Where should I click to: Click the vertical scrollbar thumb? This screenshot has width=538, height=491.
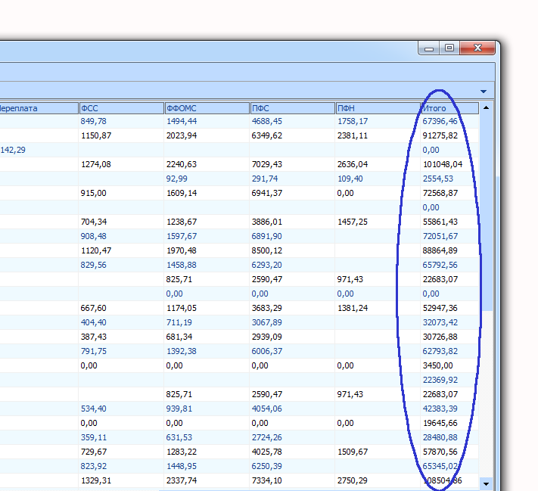pos(487,213)
